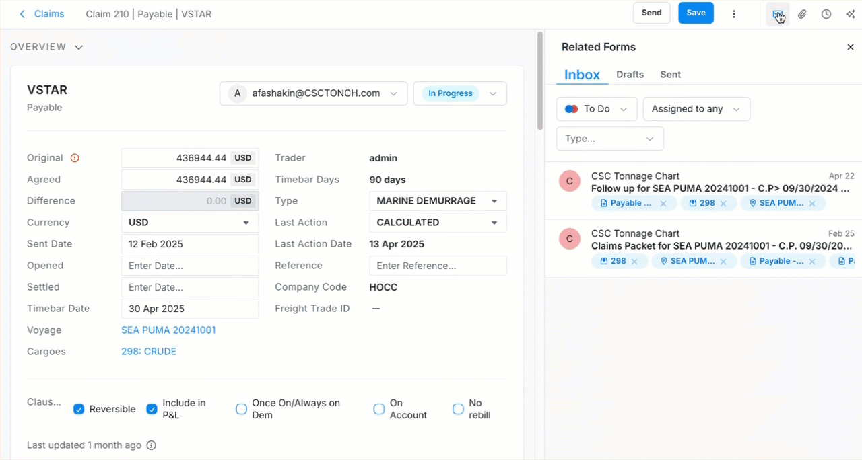Click the Reference input field

(x=438, y=266)
